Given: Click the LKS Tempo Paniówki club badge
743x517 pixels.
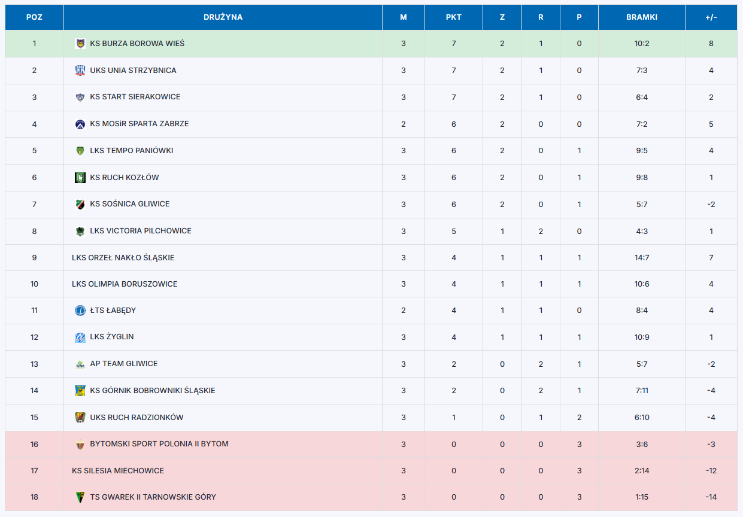Looking at the screenshot, I should 80,151.
